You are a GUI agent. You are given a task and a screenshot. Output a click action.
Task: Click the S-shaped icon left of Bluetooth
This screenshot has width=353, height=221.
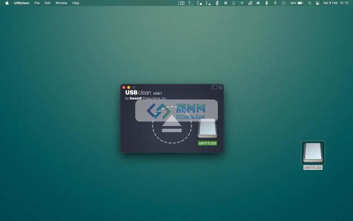click(x=266, y=3)
